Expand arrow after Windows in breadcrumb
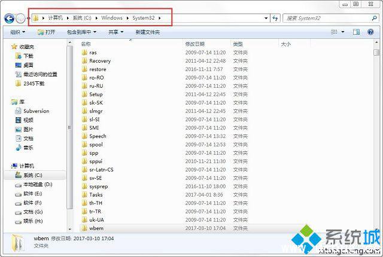Image resolution: width=383 pixels, height=257 pixels. point(127,18)
